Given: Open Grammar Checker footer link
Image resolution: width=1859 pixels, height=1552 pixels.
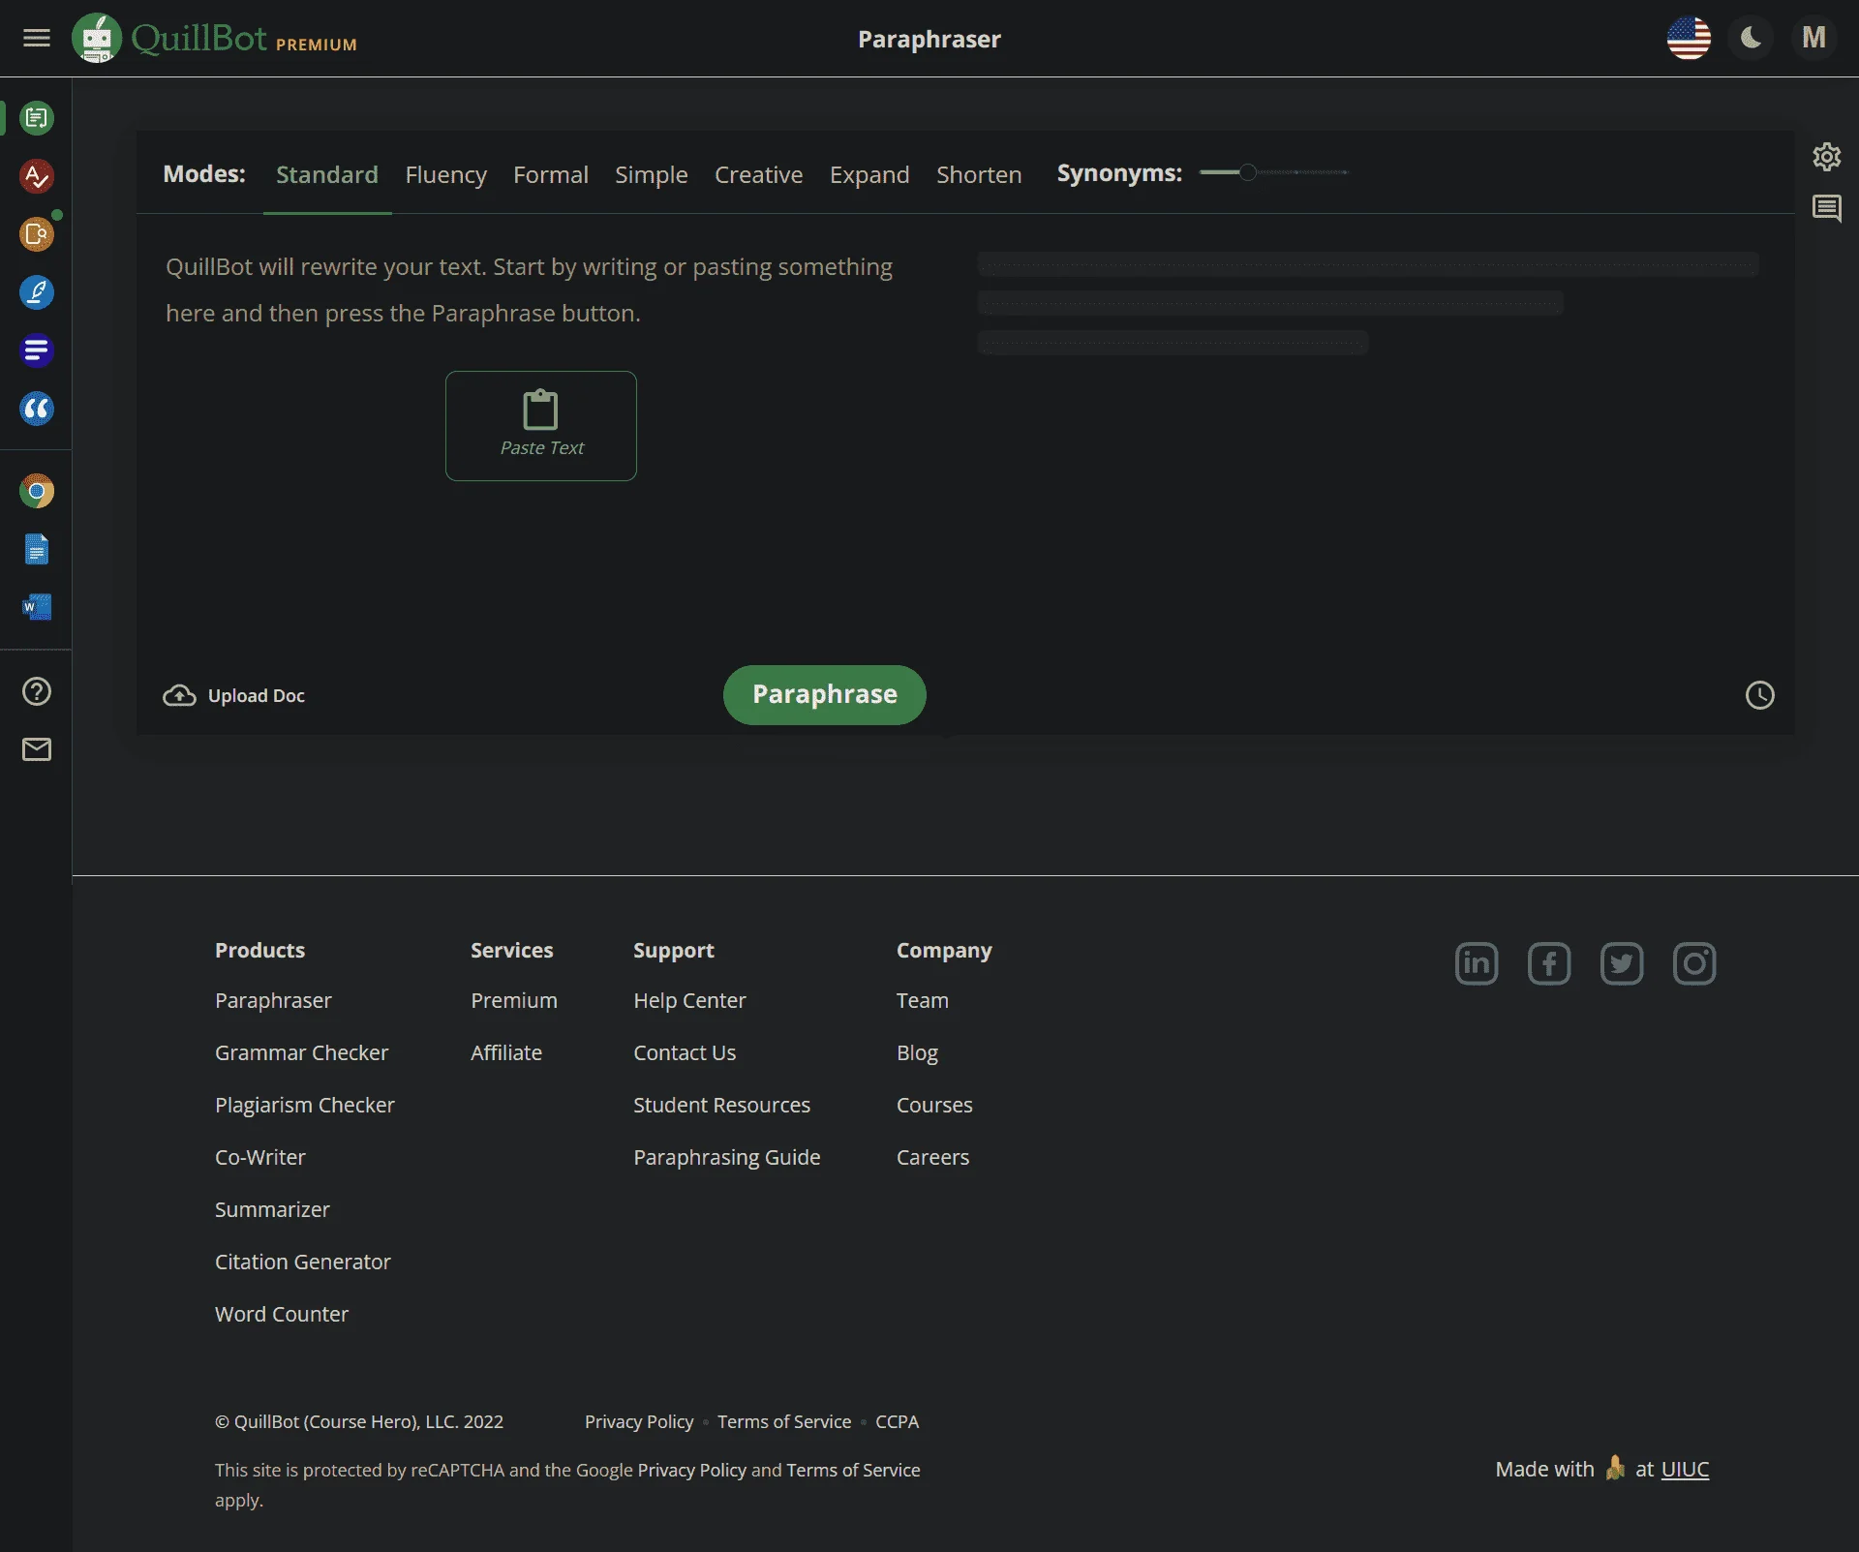Looking at the screenshot, I should (x=301, y=1052).
